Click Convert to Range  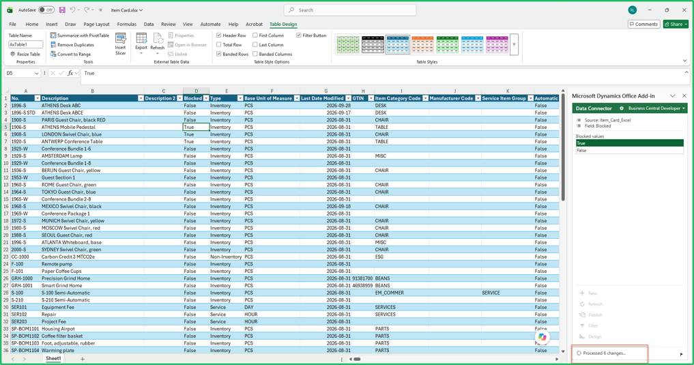(71, 54)
